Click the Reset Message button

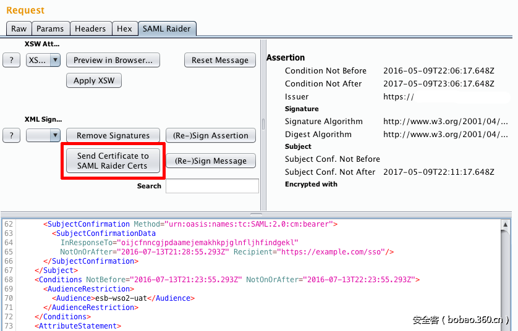click(219, 60)
